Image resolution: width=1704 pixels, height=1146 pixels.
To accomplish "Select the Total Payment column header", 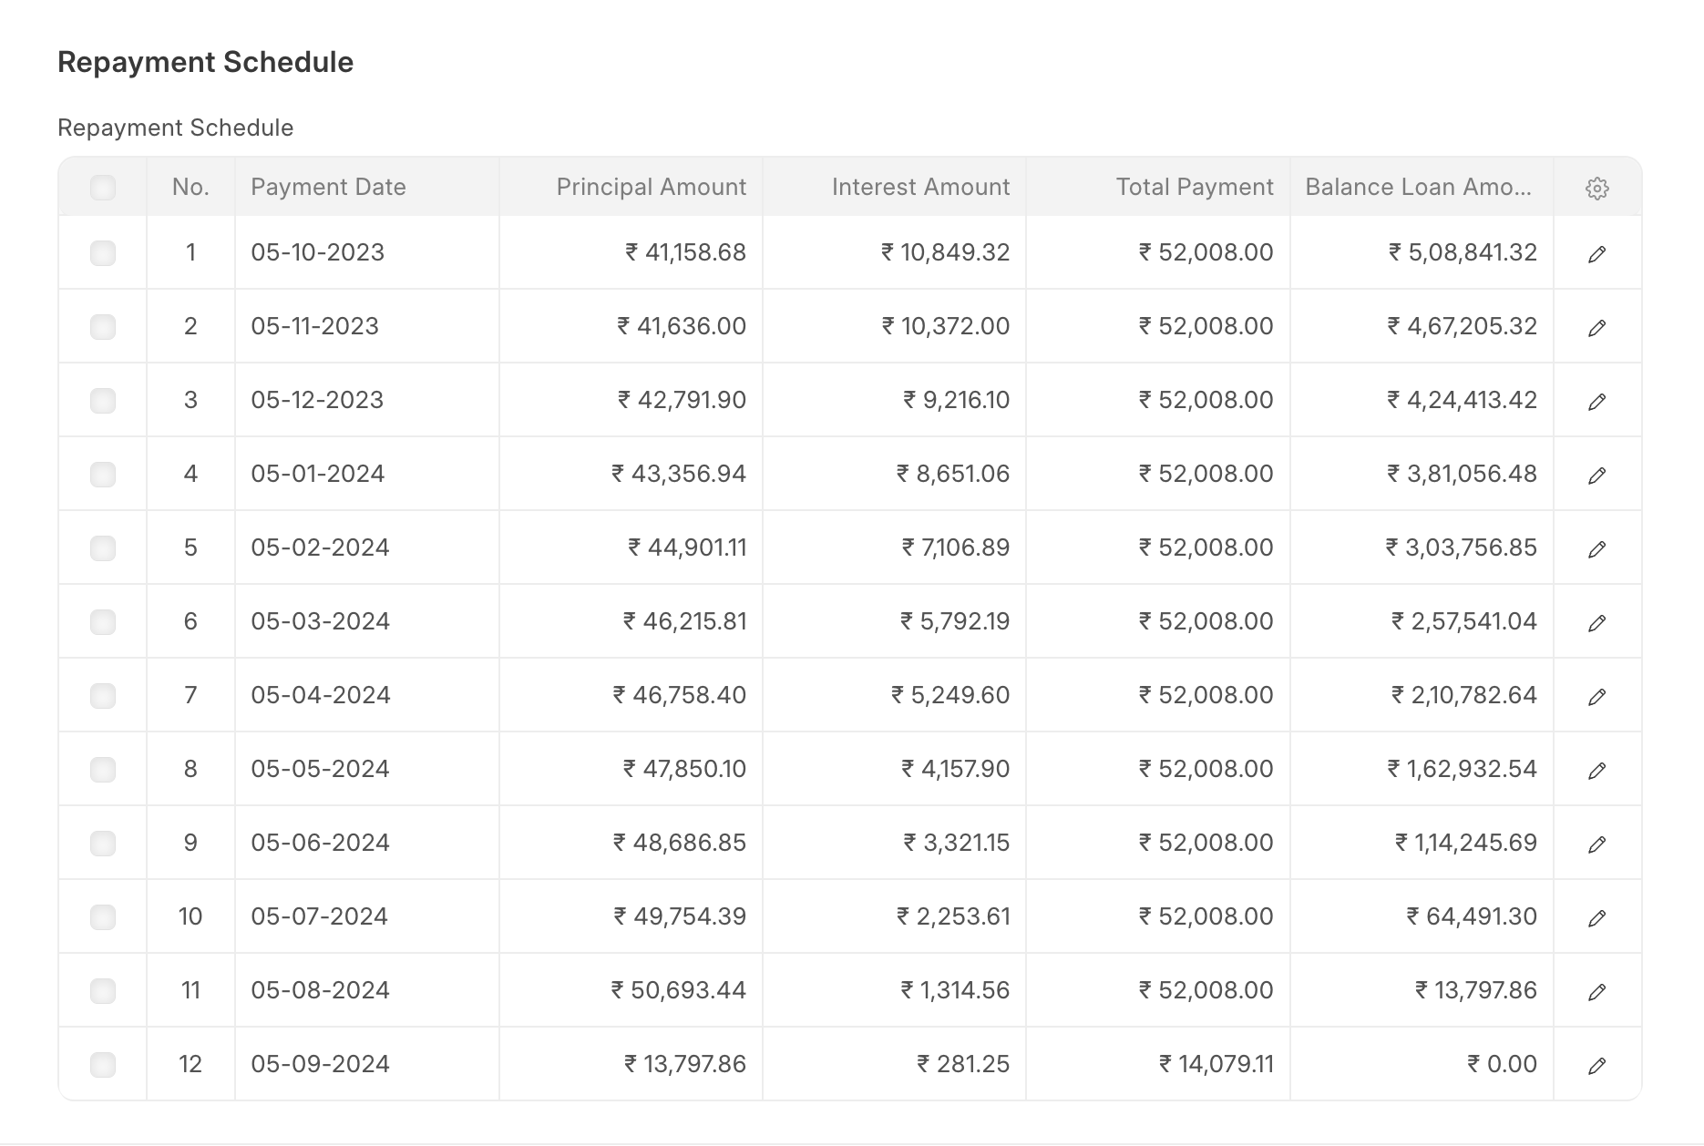I will coord(1194,187).
